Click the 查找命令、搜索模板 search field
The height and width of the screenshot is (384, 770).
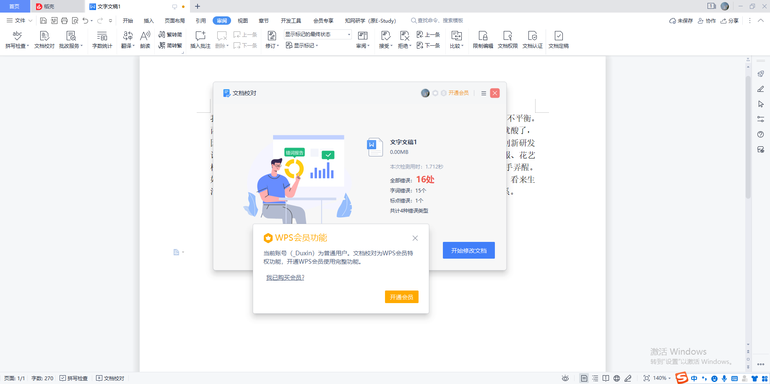click(437, 21)
